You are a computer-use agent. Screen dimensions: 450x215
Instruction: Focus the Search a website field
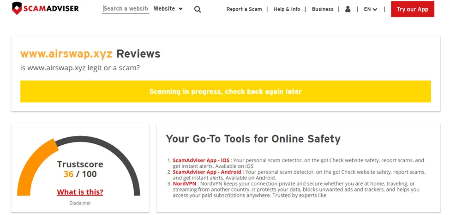tap(126, 9)
